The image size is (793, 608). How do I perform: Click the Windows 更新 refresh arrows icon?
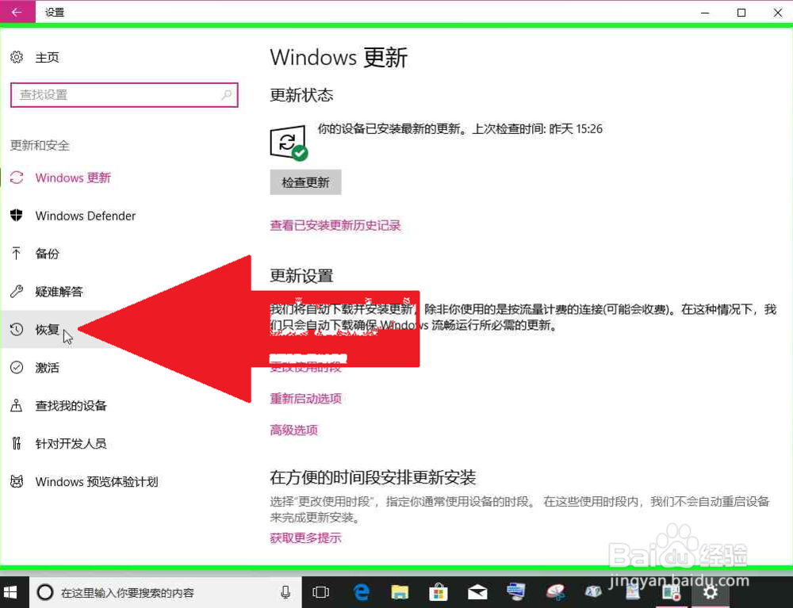(17, 178)
